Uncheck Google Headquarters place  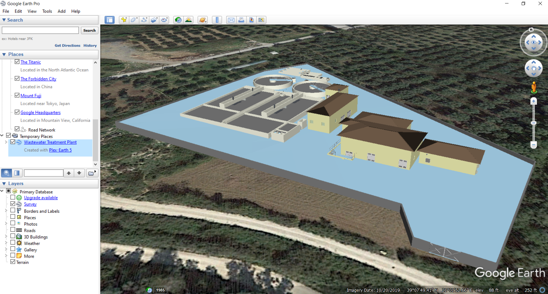coord(17,112)
